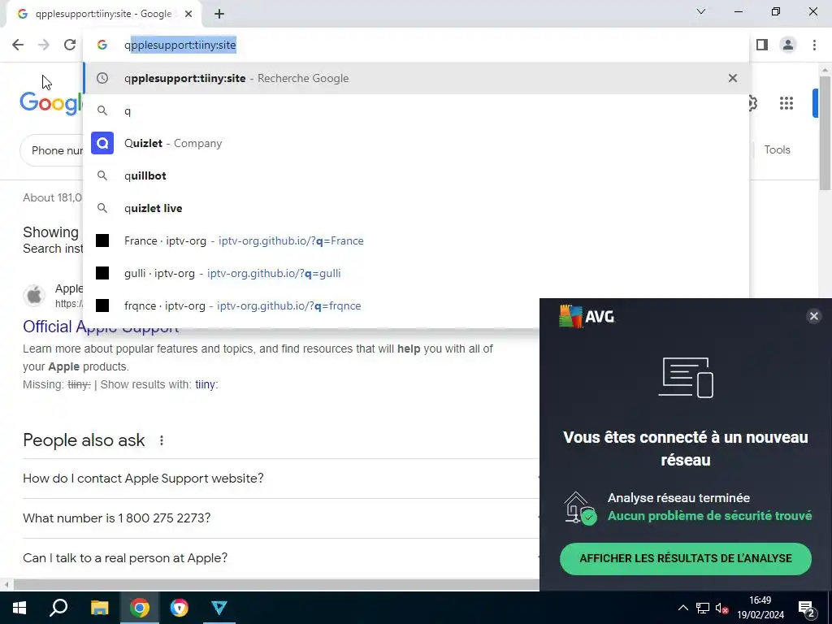The height and width of the screenshot is (624, 832).
Task: Open search Tools option
Action: tap(777, 149)
